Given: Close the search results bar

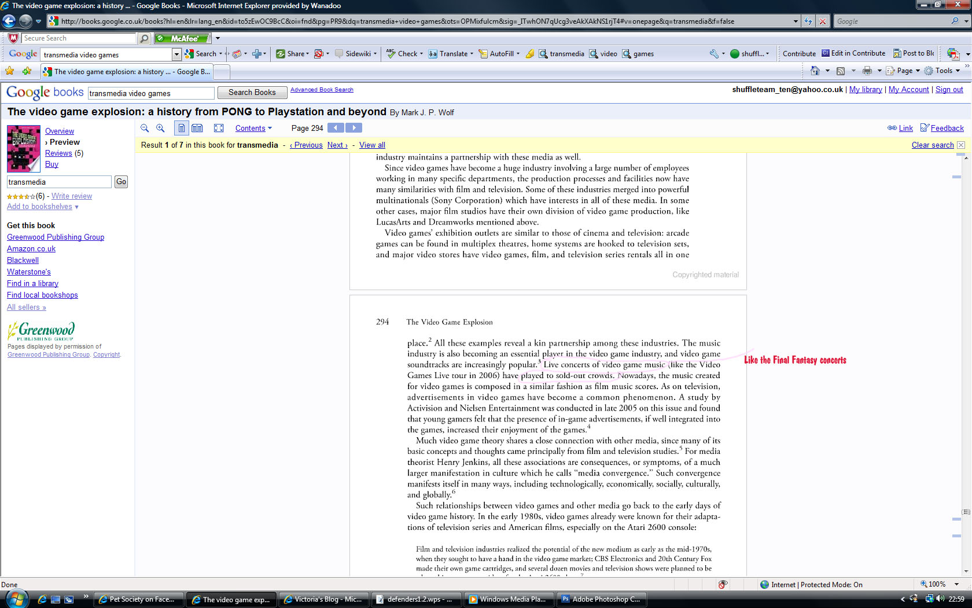Looking at the screenshot, I should tap(961, 145).
